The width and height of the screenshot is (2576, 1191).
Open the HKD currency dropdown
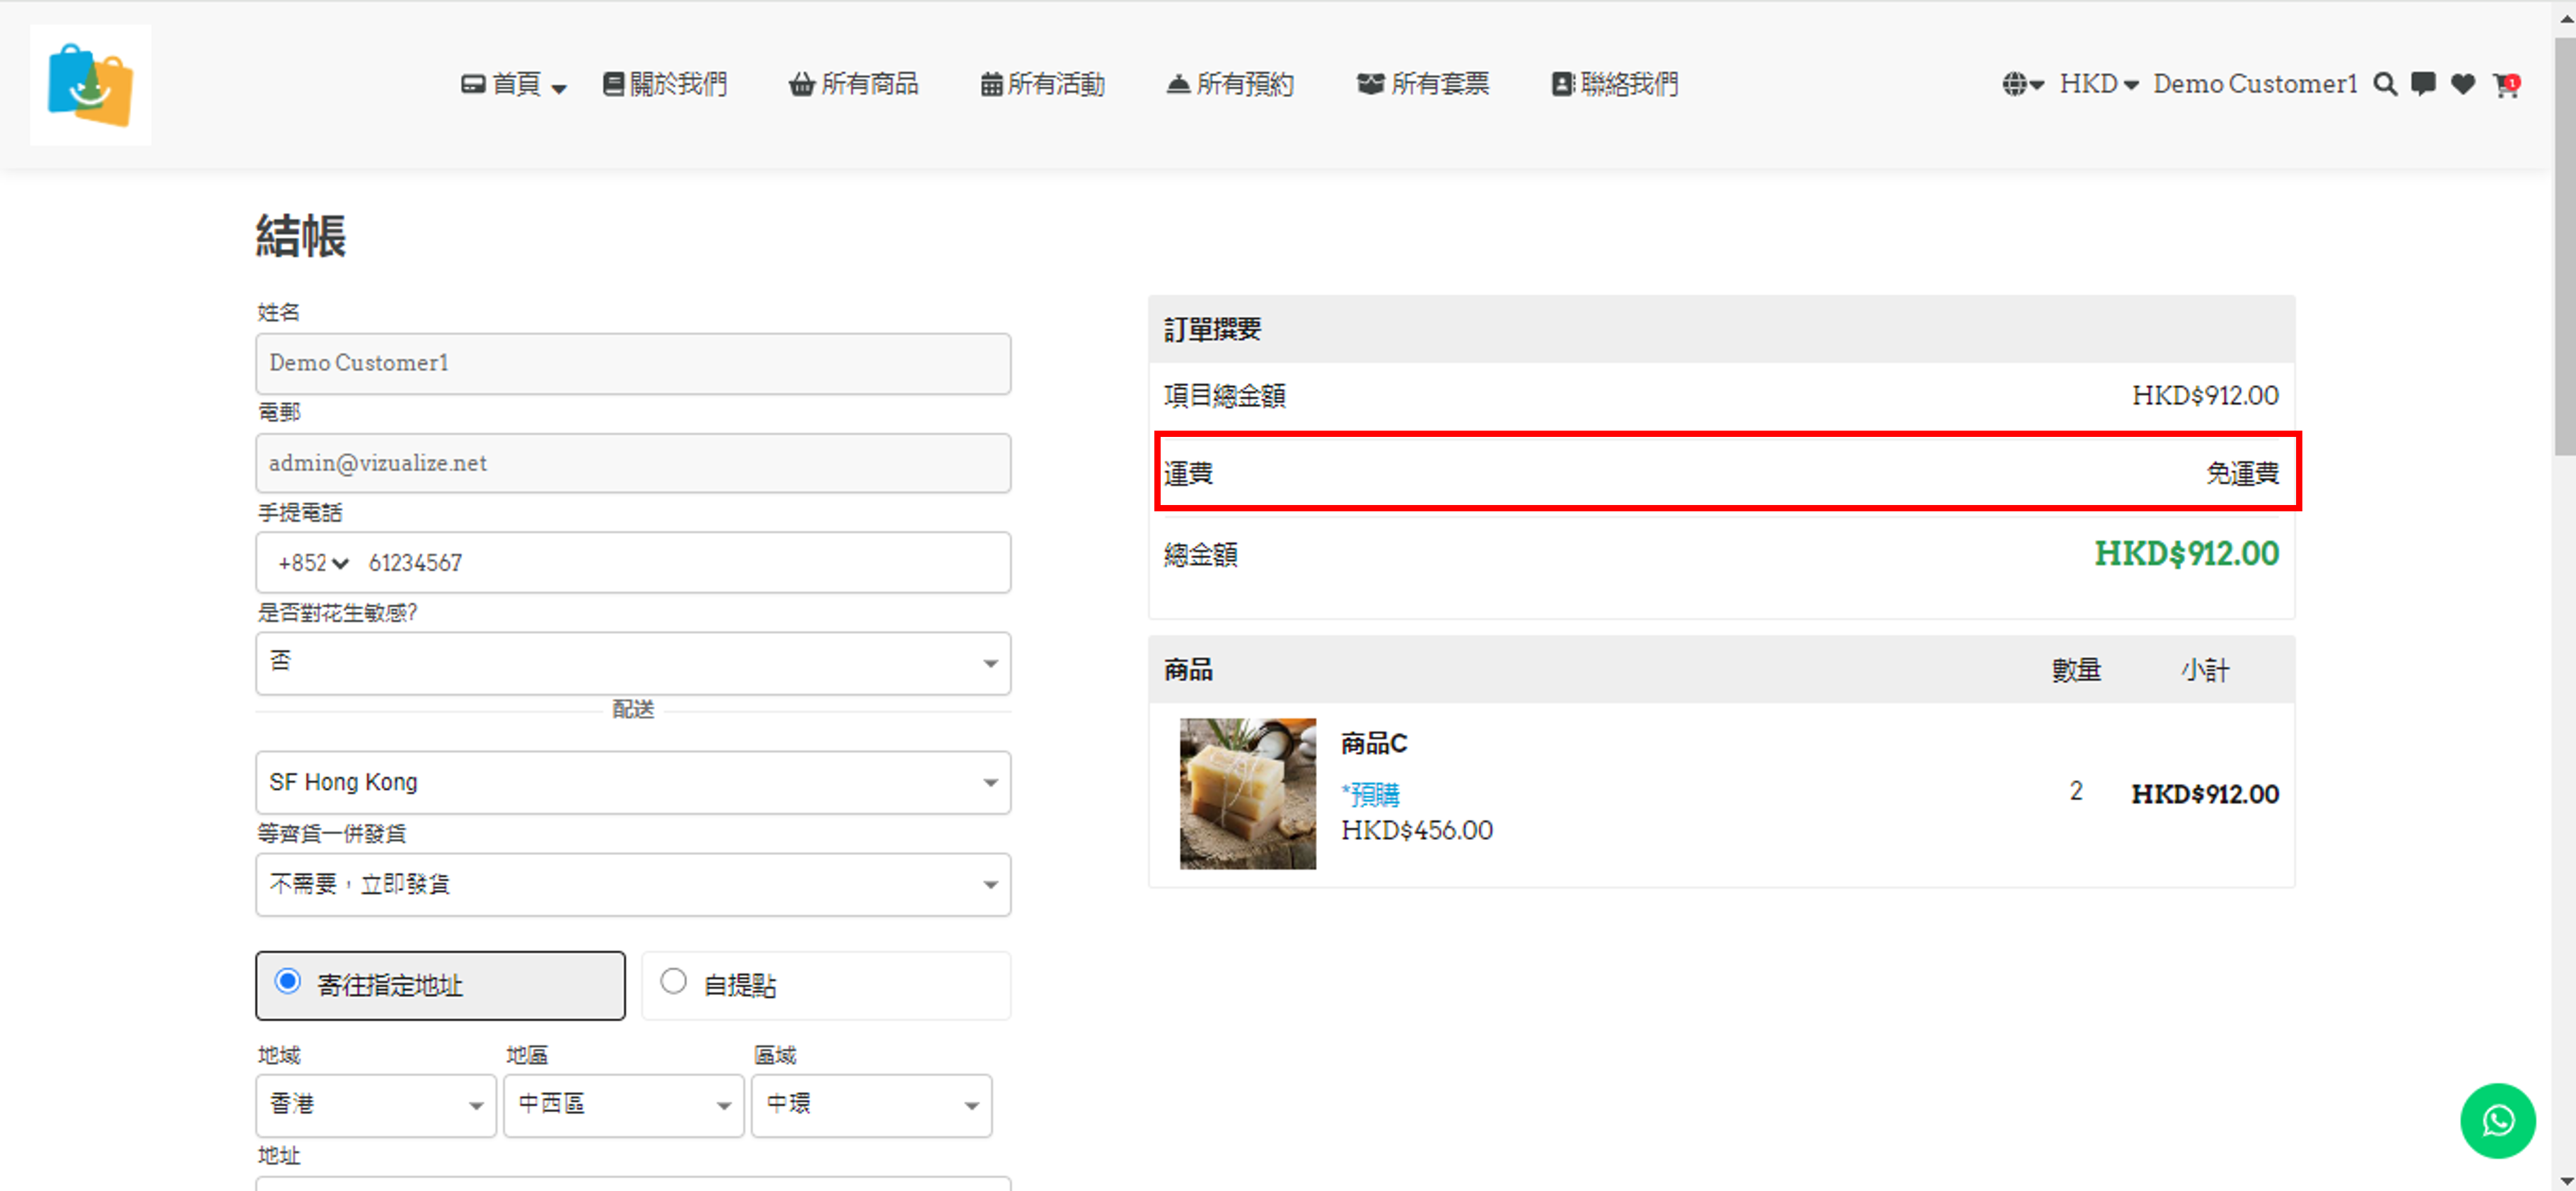tap(2098, 85)
